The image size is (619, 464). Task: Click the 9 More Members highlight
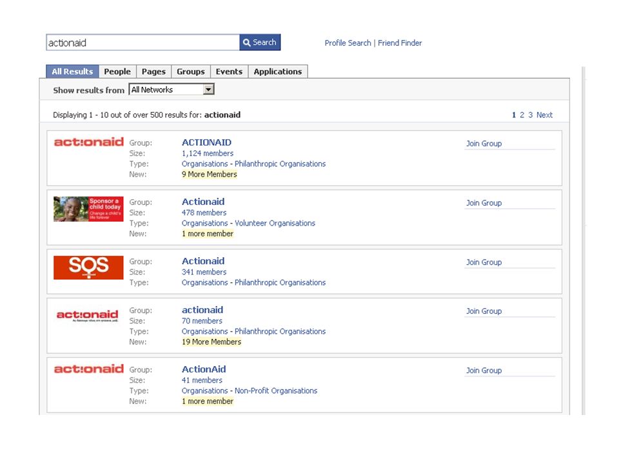tap(209, 174)
